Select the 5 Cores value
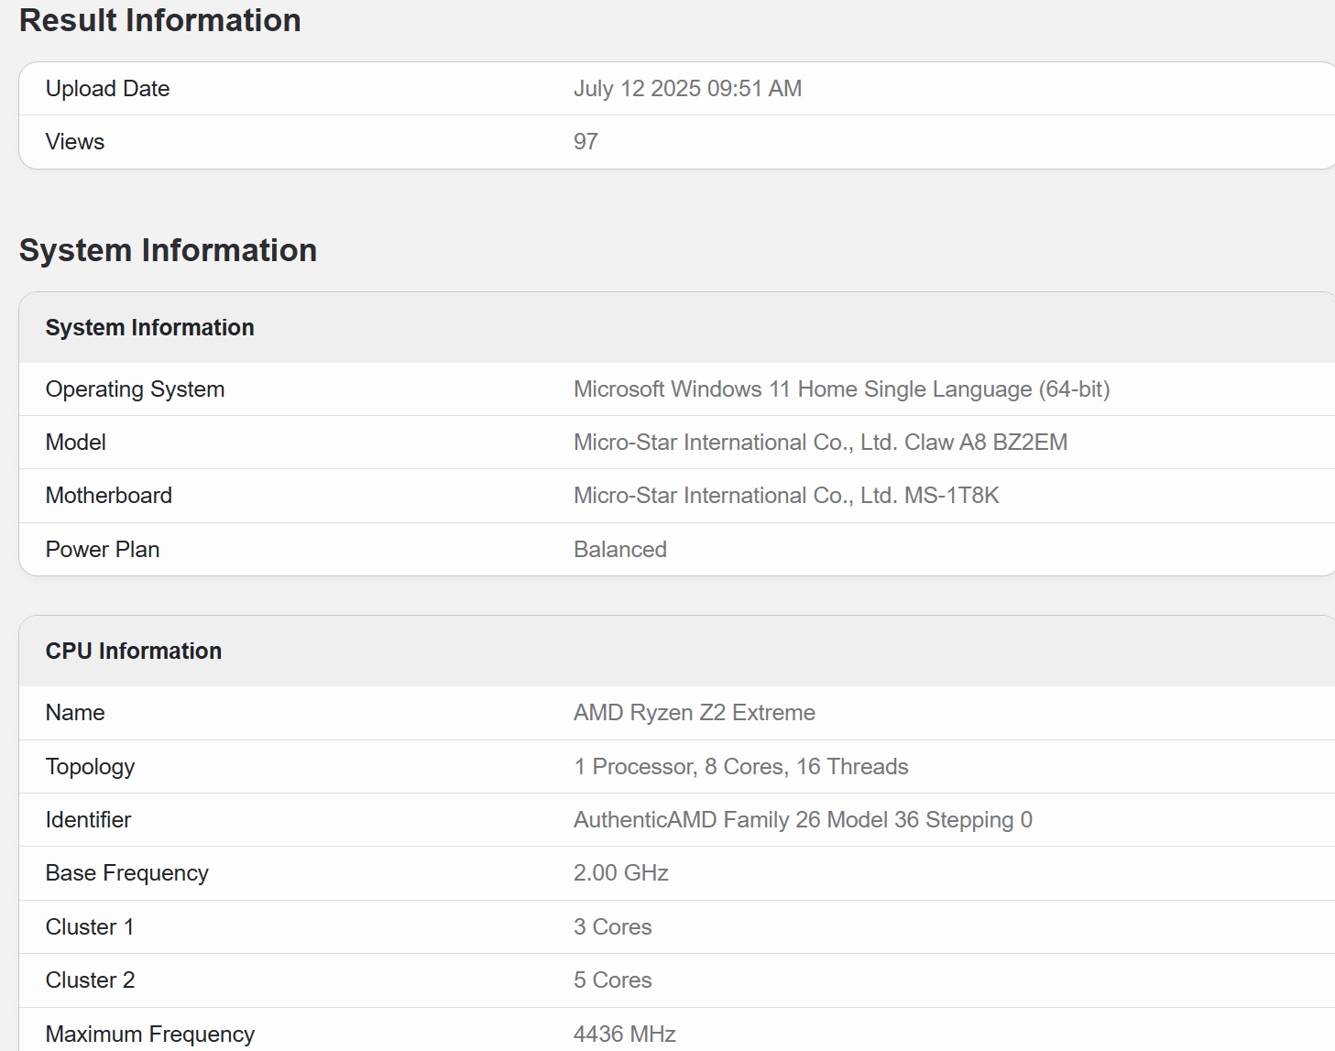1335x1051 pixels. click(613, 980)
